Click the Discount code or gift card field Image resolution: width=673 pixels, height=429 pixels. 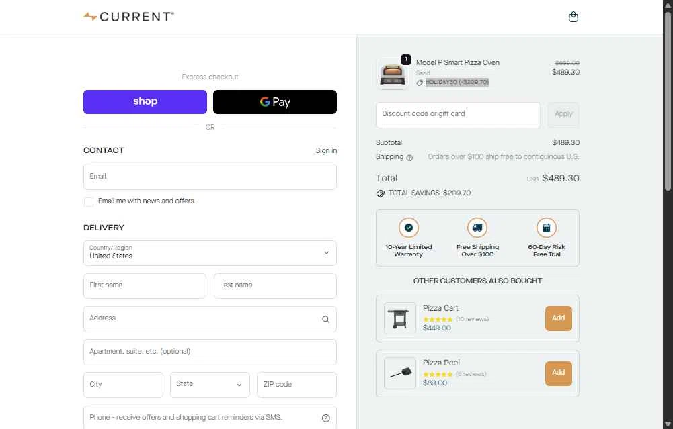point(458,114)
